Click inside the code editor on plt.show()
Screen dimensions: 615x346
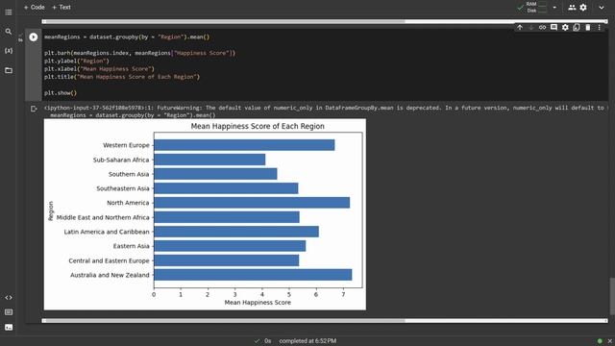tap(61, 93)
